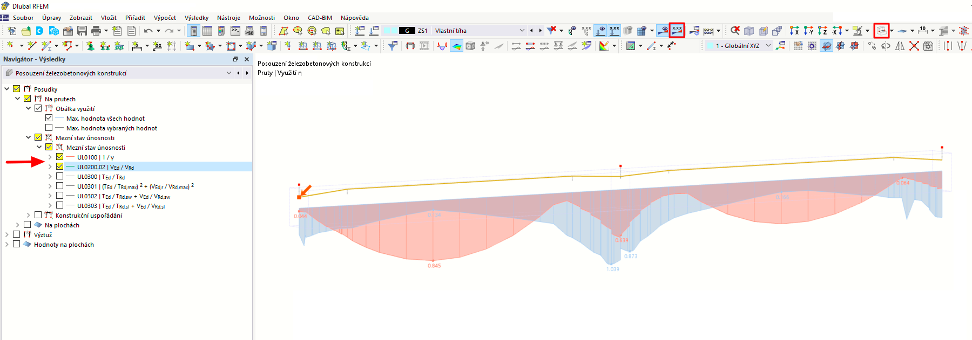This screenshot has width=972, height=340.
Task: Click the wireframe cube display icon
Action: click(x=749, y=31)
